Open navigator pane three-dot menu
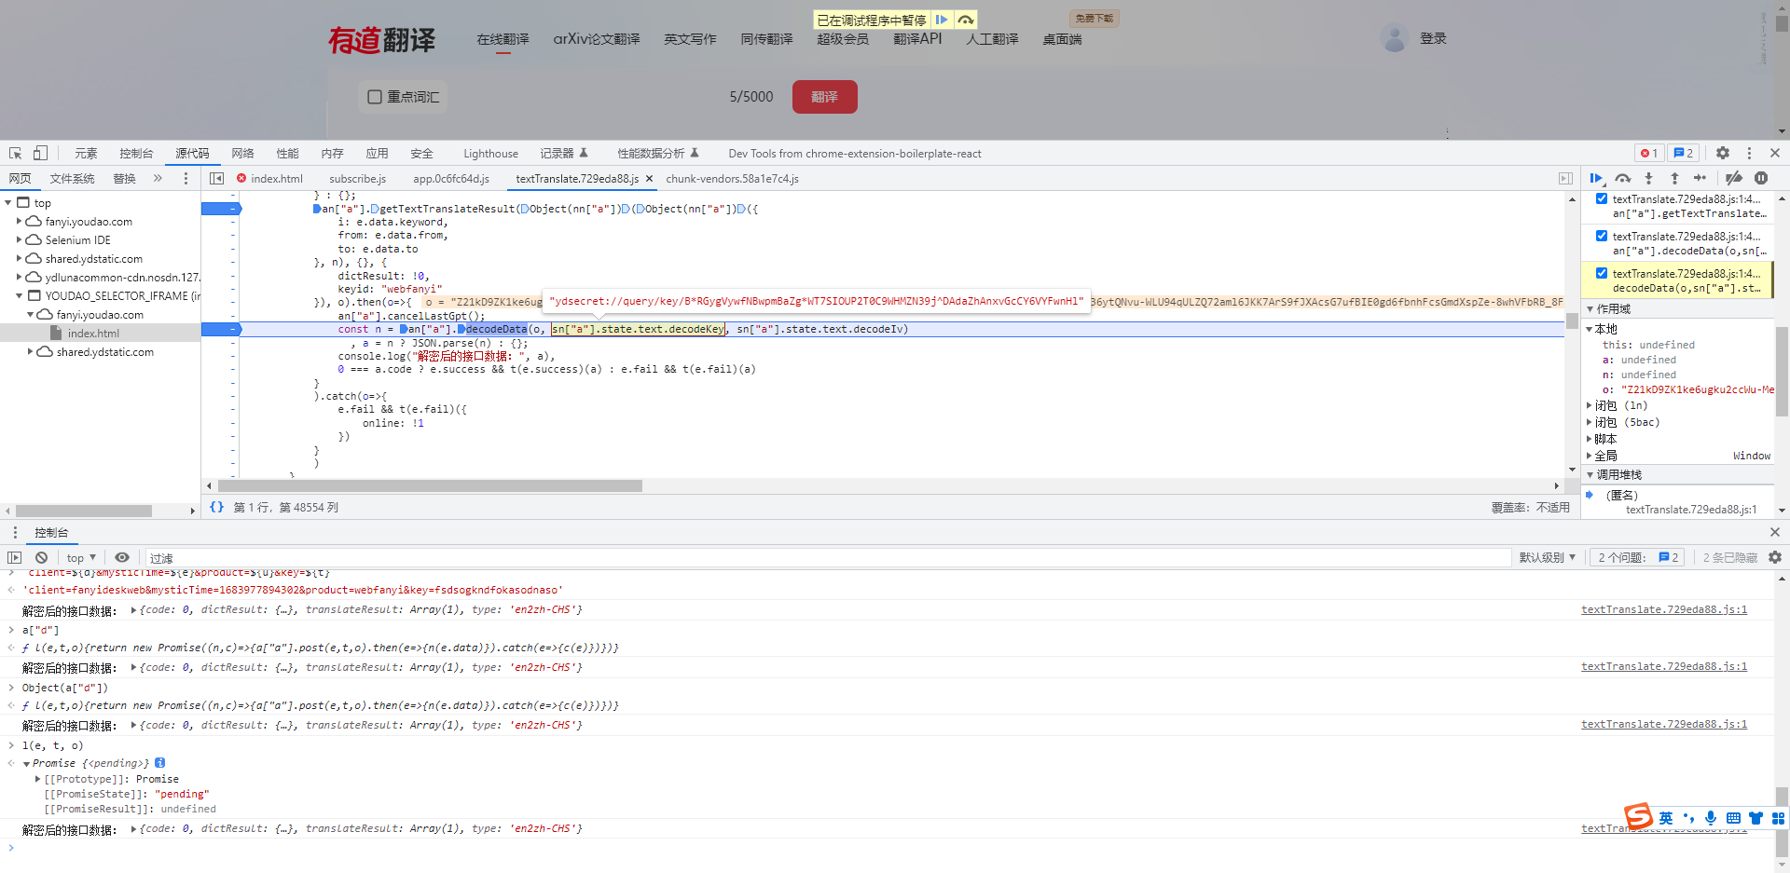This screenshot has height=873, width=1790. point(186,178)
